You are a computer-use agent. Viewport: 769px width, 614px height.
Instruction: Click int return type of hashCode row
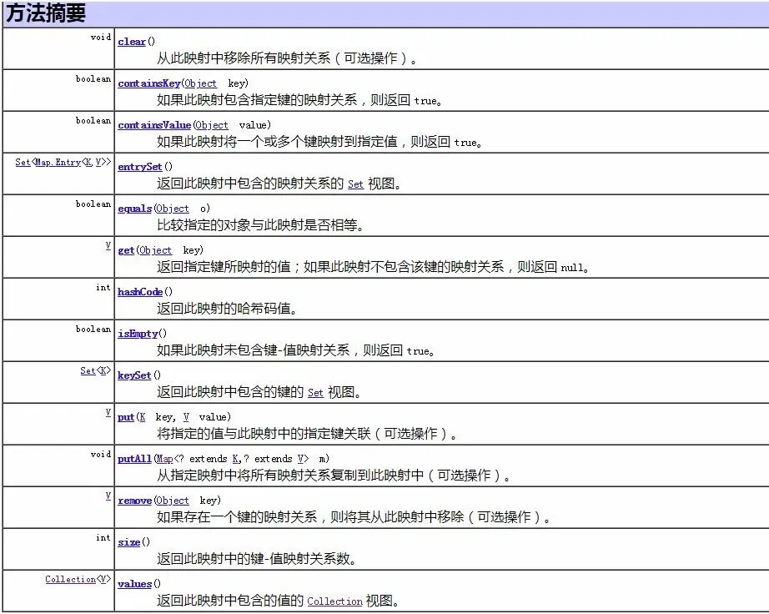point(103,287)
